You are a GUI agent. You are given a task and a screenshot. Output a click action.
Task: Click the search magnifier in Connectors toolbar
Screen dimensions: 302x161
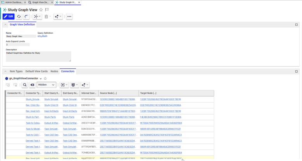[24, 85]
